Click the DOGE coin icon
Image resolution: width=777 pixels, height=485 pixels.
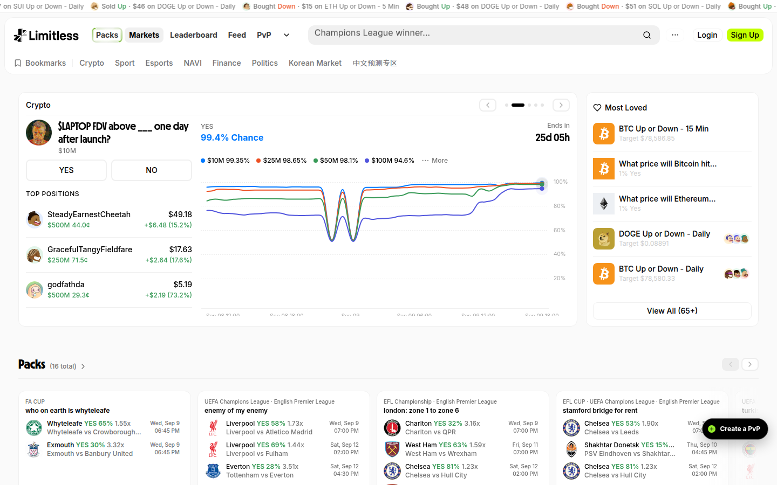604,239
